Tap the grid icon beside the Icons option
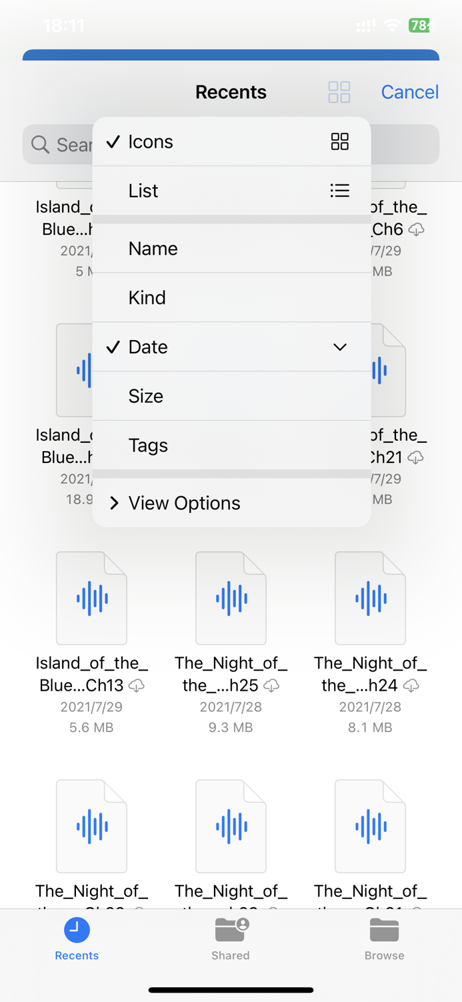Viewport: 462px width, 1002px height. 340,142
